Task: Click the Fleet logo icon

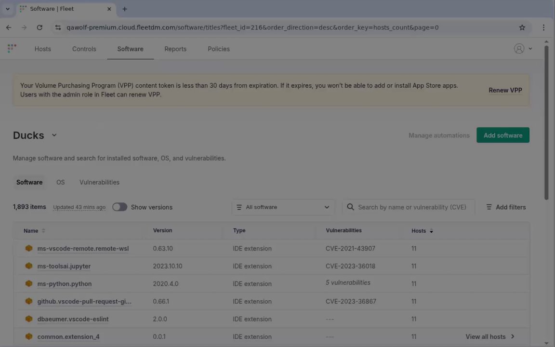Action: point(12,48)
